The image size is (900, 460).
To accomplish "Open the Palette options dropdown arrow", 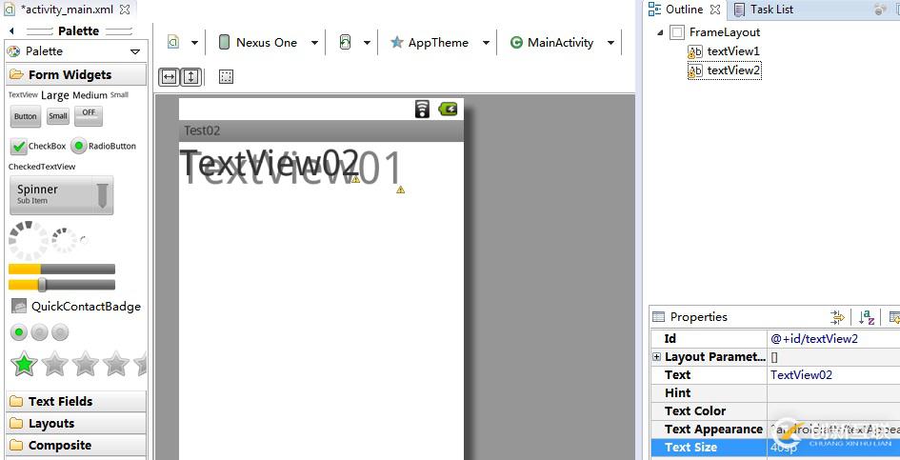I will coord(135,51).
